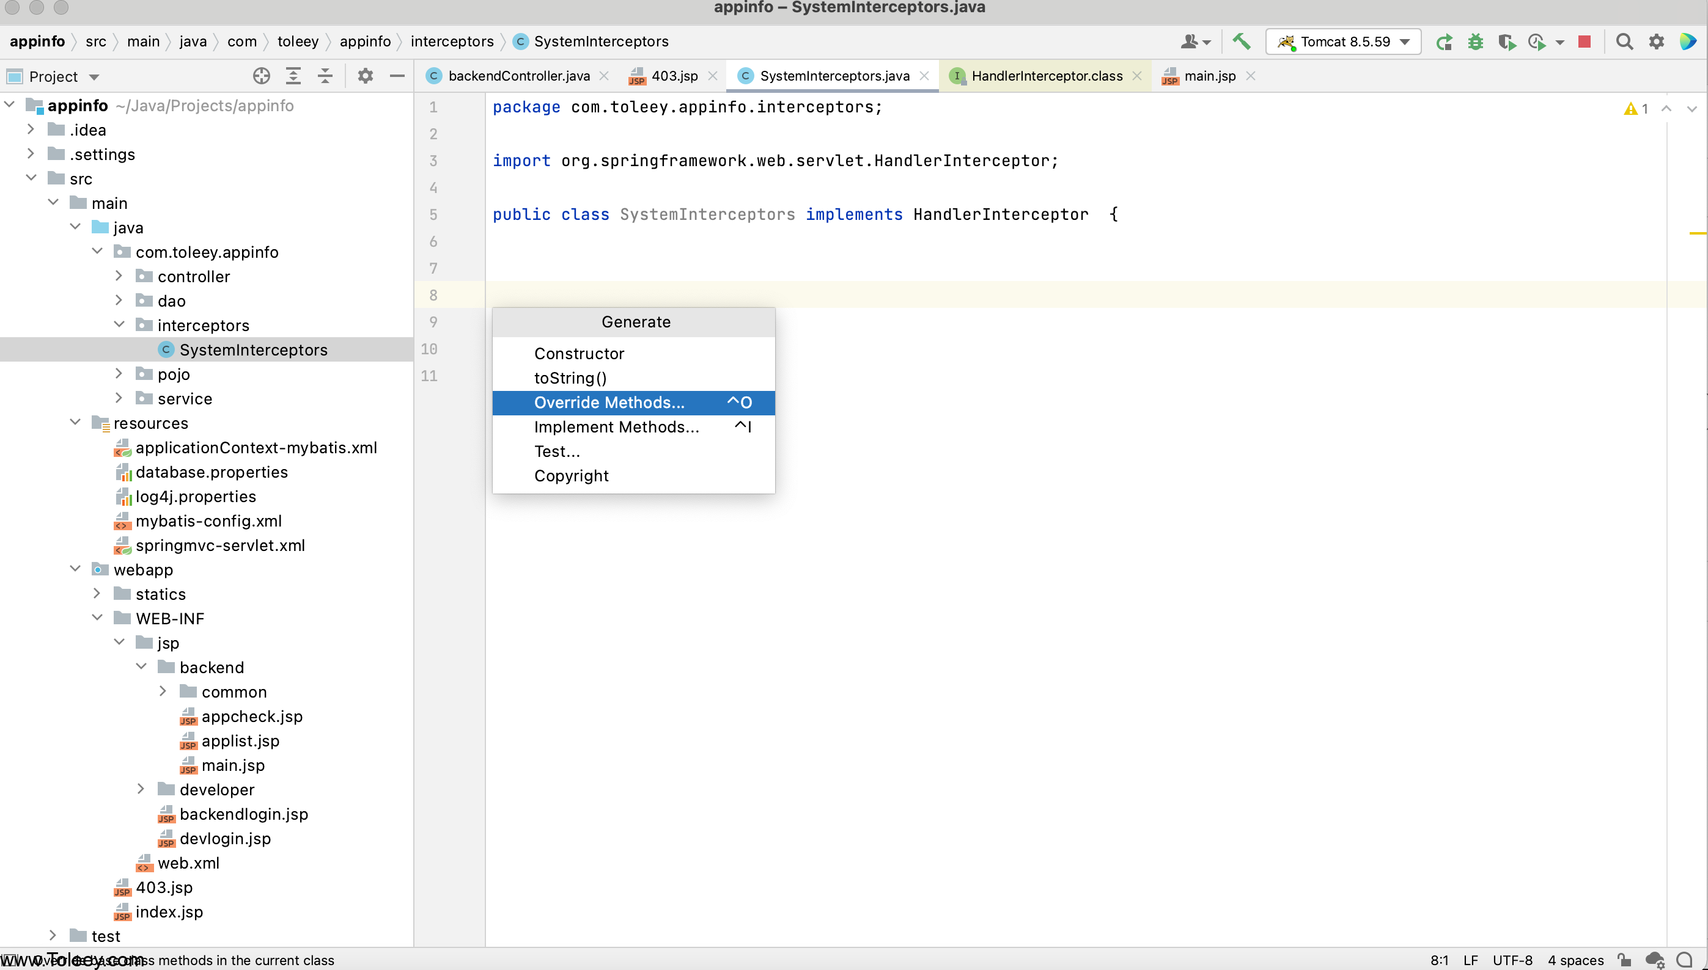Select Implement Methods... in Generate menu

tap(616, 427)
